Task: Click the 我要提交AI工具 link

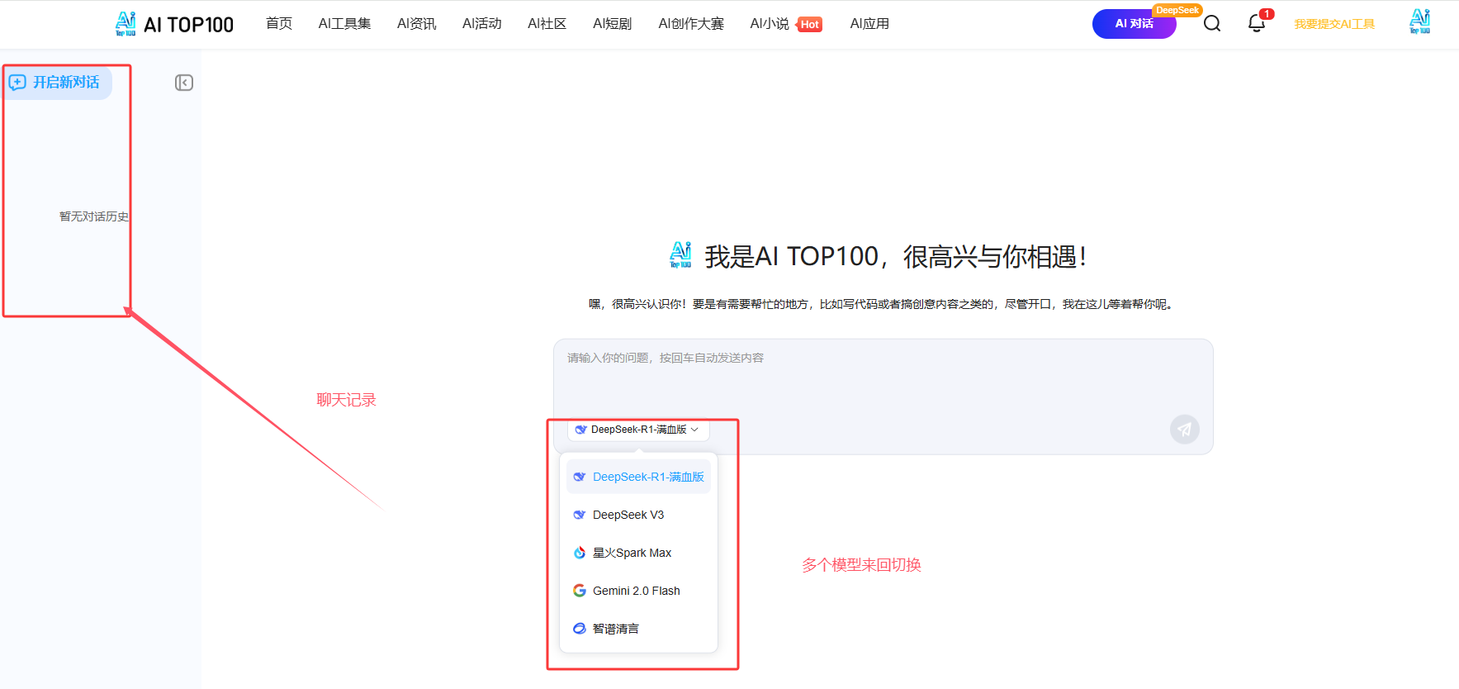Action: pos(1333,24)
